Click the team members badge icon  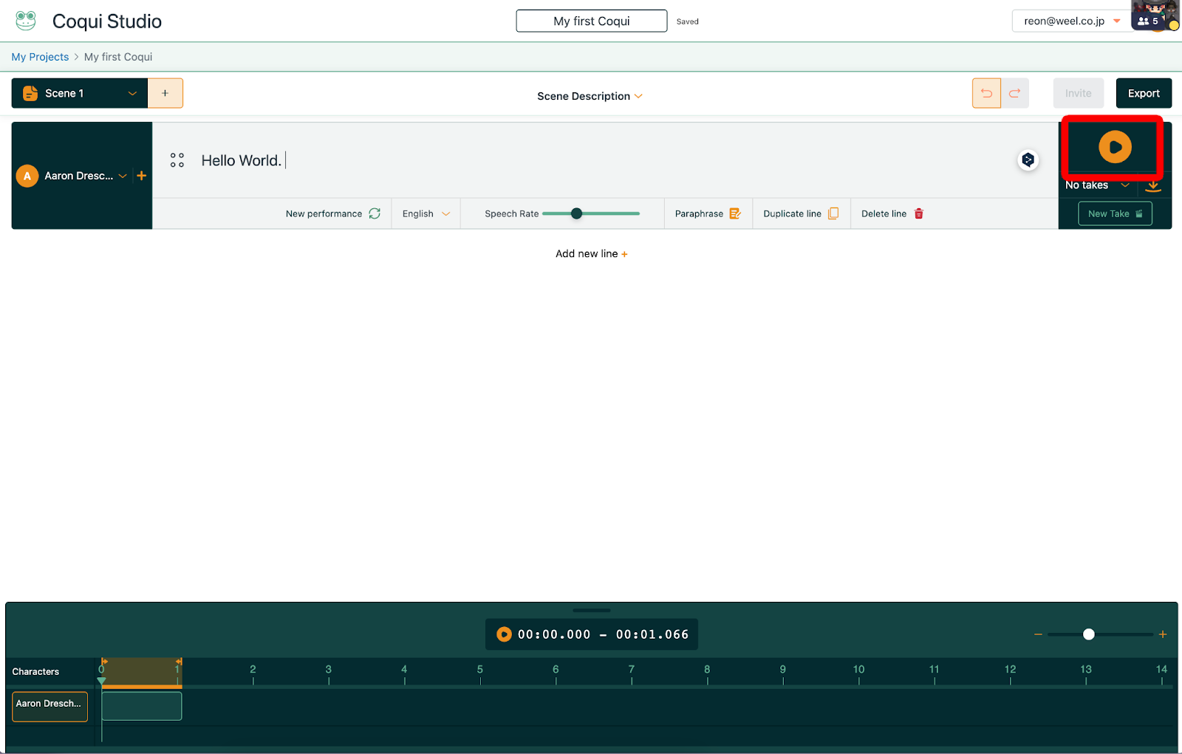1148,21
